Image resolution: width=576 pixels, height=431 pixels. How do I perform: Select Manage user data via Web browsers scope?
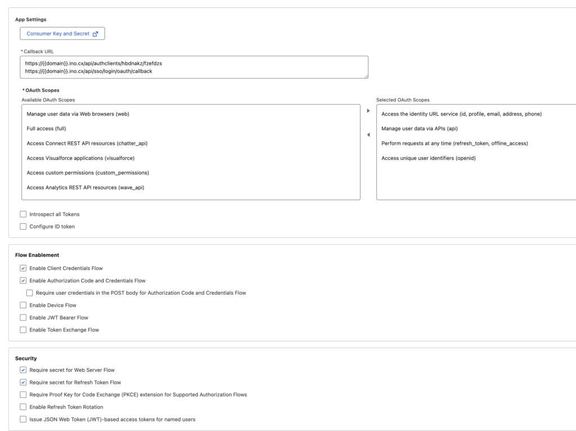[78, 114]
